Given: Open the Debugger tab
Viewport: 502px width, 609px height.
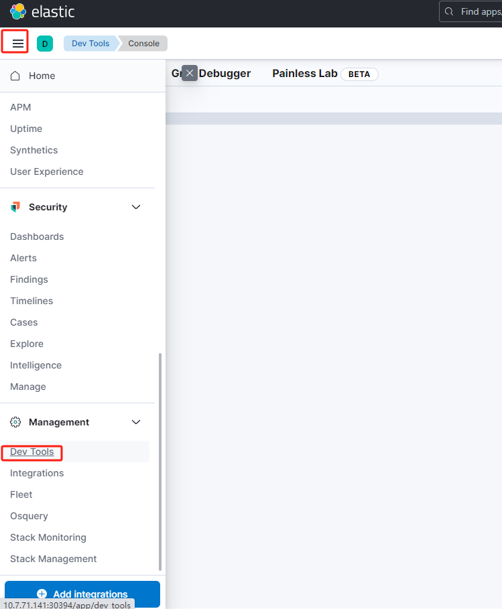Looking at the screenshot, I should click(x=225, y=74).
